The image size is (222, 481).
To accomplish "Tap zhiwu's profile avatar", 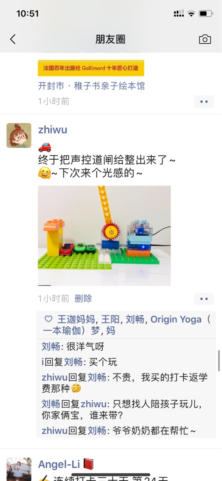I will (19, 135).
